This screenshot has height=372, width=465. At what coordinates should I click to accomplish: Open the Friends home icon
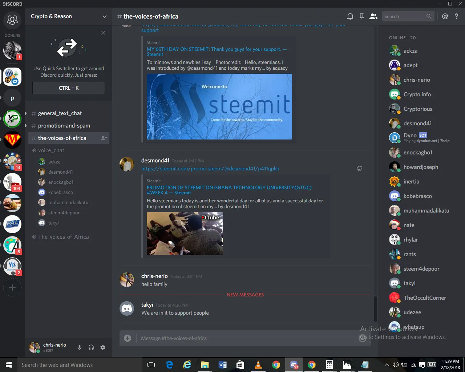pyautogui.click(x=12, y=20)
